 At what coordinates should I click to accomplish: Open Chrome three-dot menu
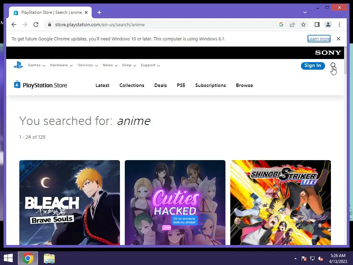point(339,24)
